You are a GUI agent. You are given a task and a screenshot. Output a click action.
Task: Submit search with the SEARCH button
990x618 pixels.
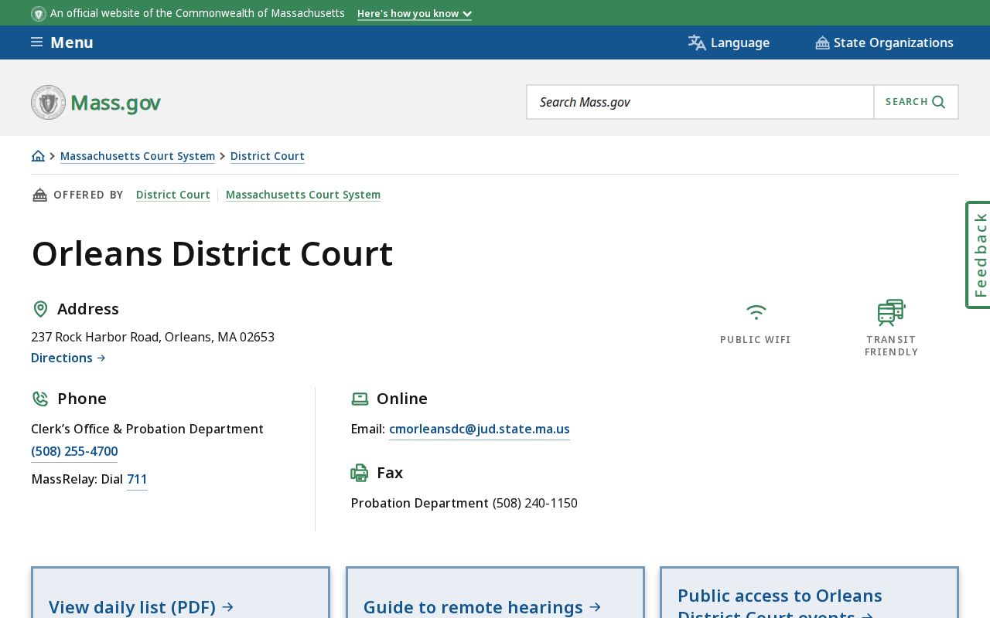click(916, 102)
